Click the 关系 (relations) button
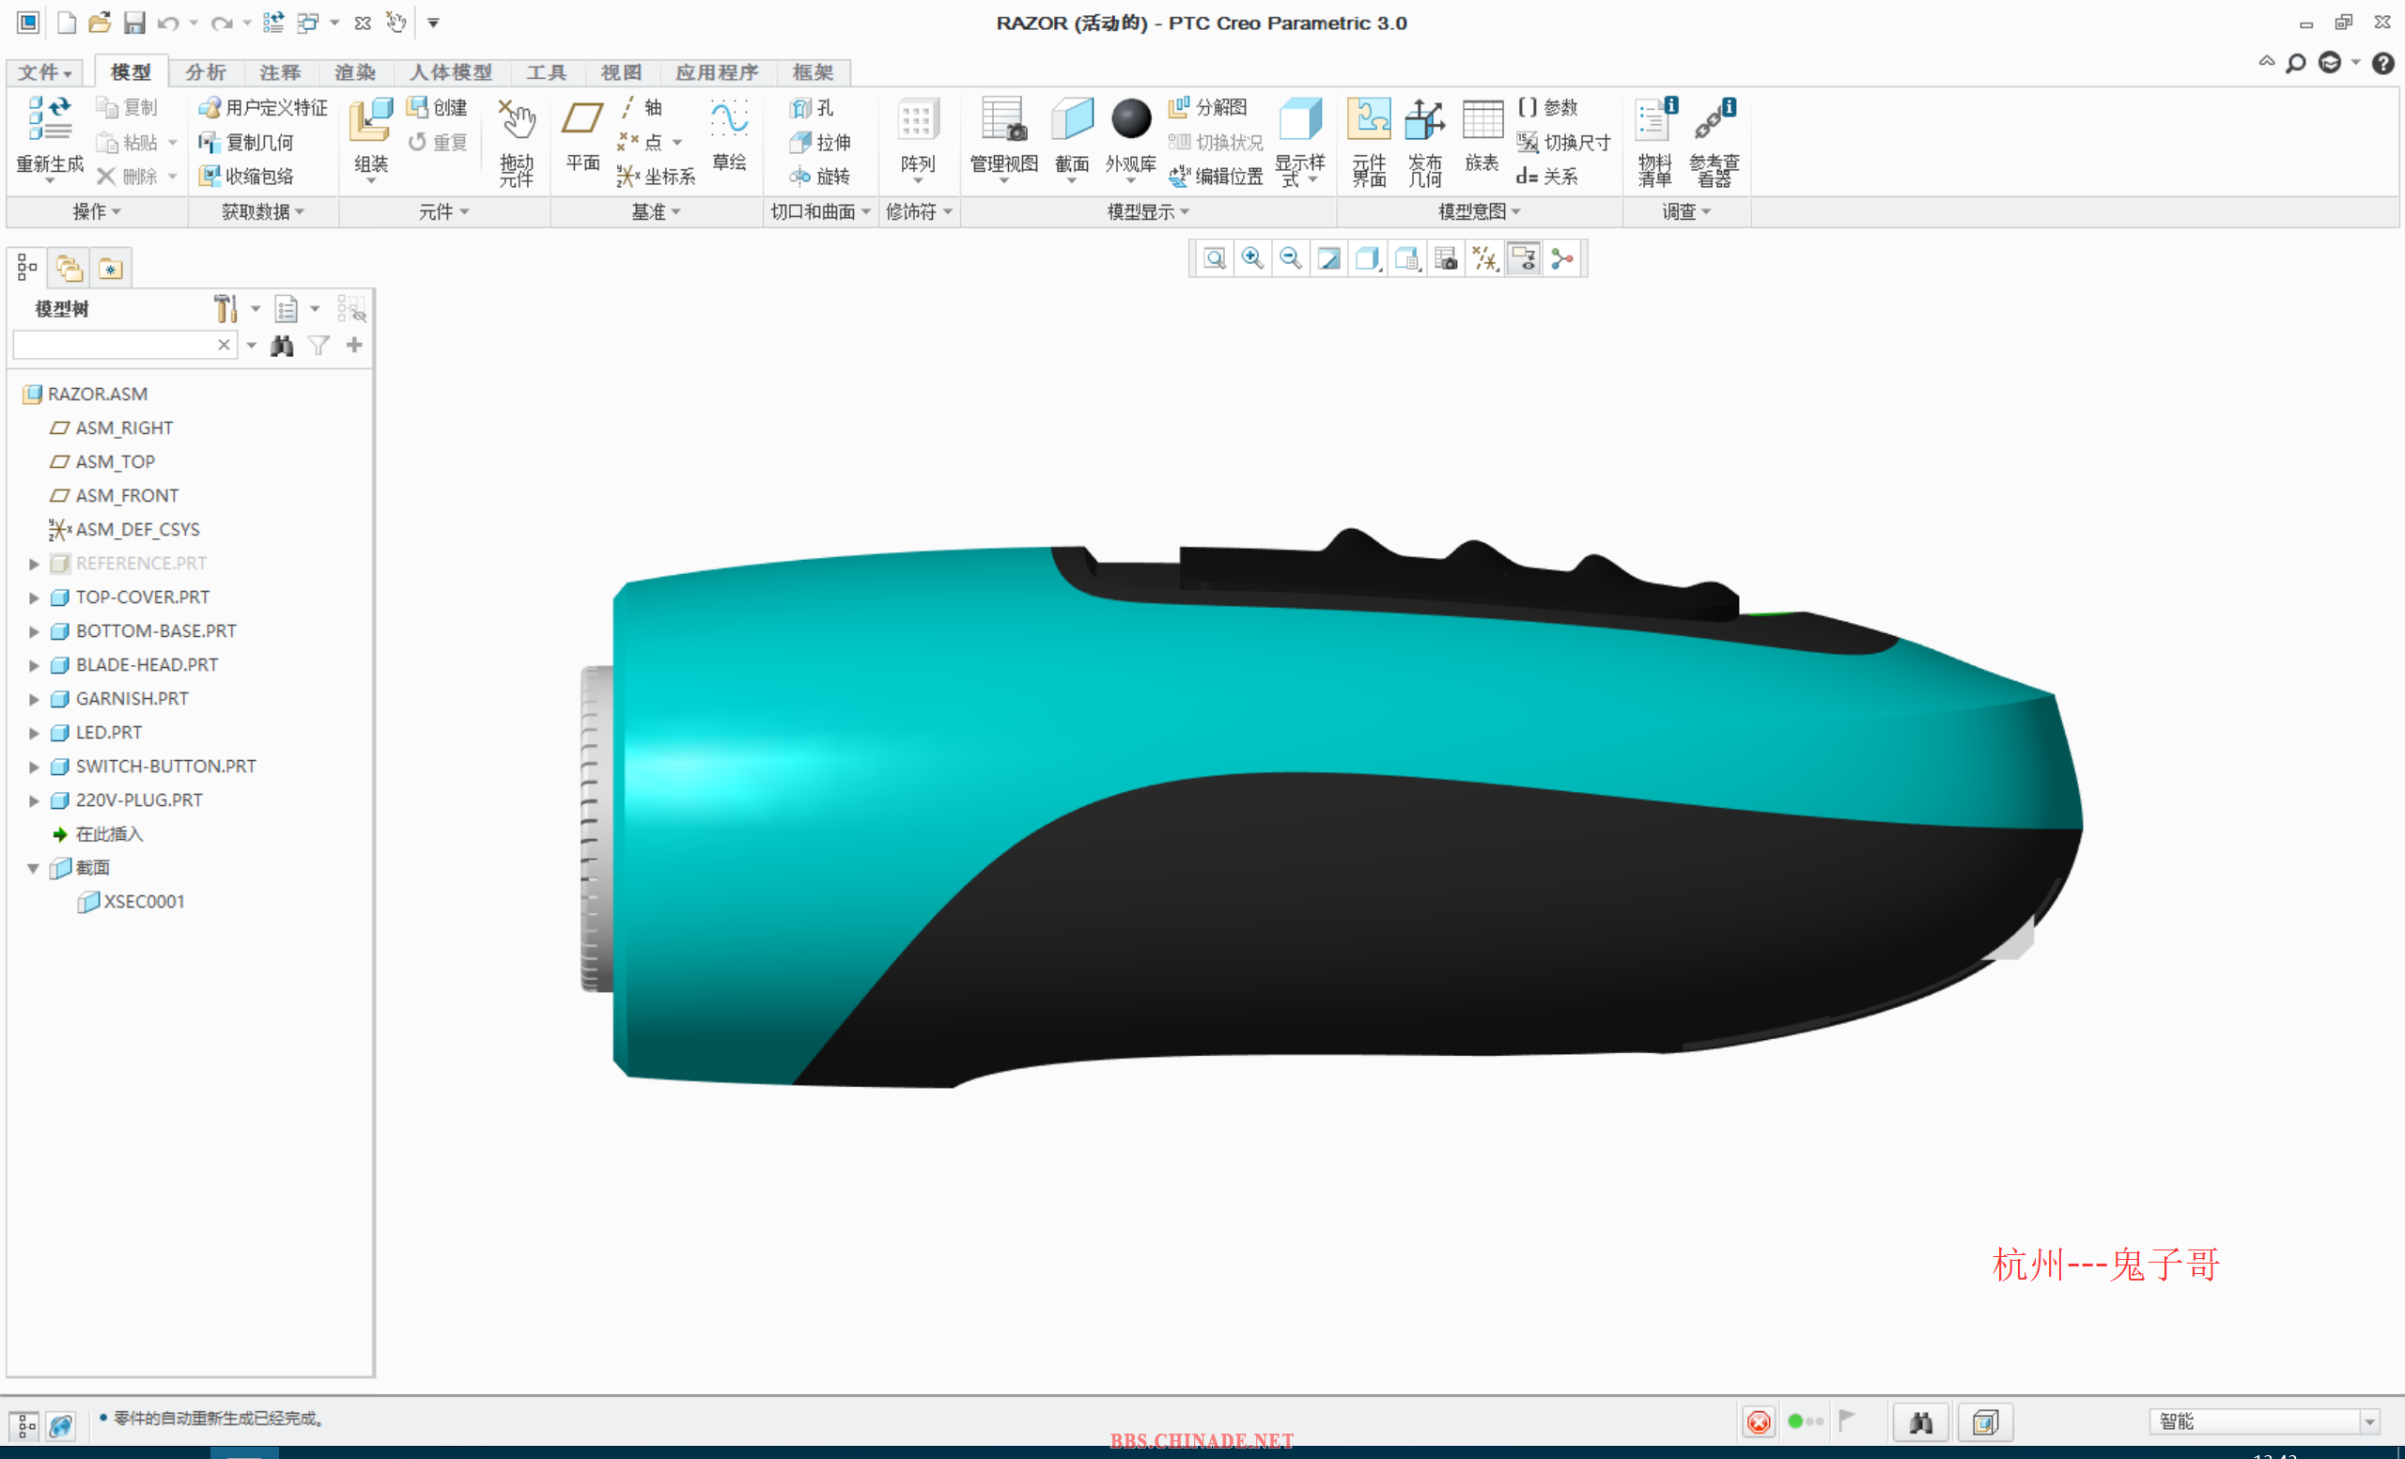The height and width of the screenshot is (1459, 2405). pyautogui.click(x=1547, y=177)
